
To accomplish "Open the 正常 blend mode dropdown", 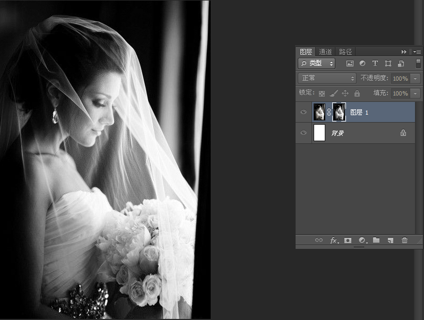I will click(x=327, y=79).
